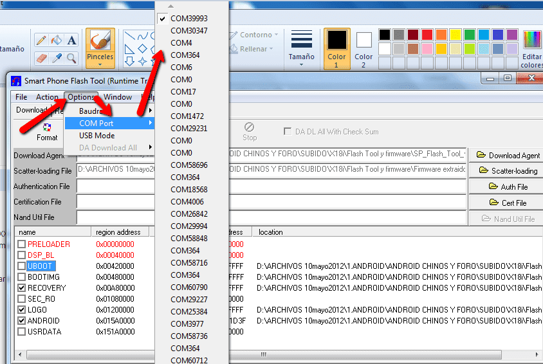The image size is (543, 364).
Task: Choose the yellow color swatch
Action: tap(456, 35)
